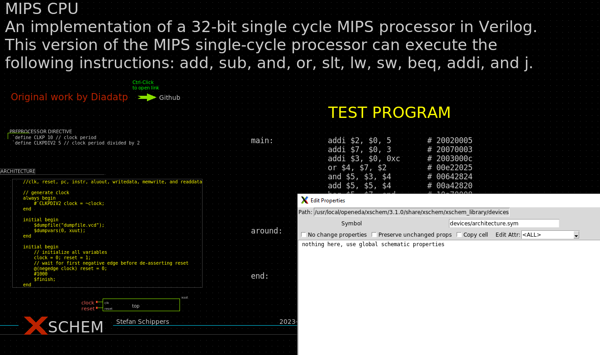
Task: Select the "main:" label in the test program
Action: (261, 140)
